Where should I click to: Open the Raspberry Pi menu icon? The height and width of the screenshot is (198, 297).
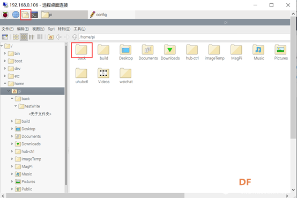point(5,14)
